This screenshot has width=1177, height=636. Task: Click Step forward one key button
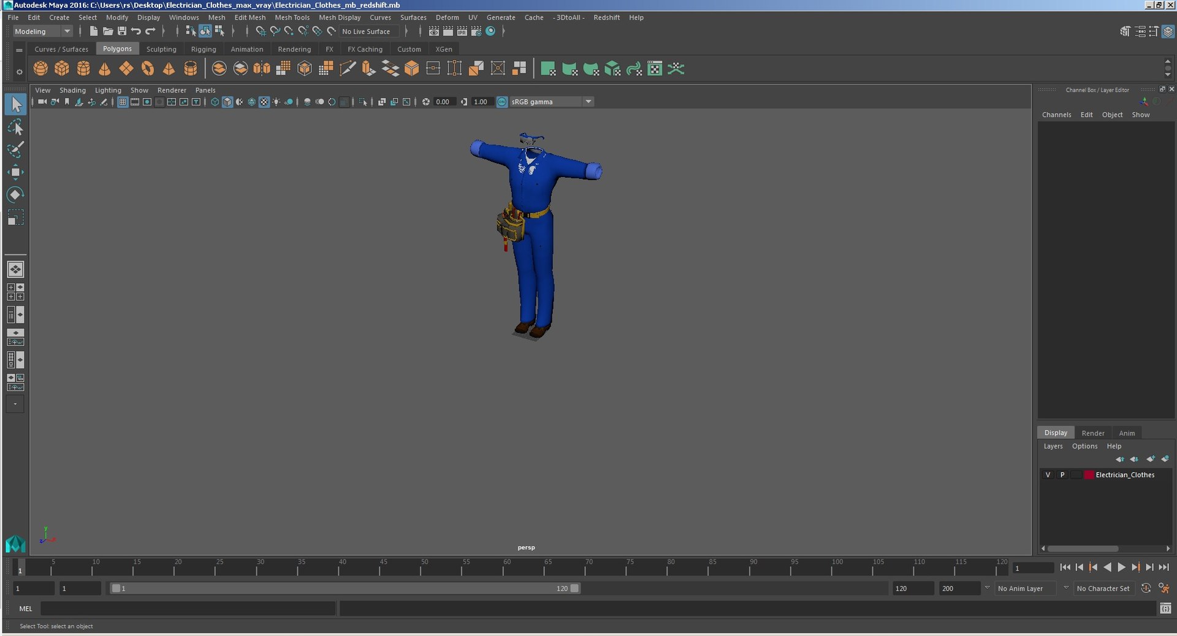click(1135, 567)
